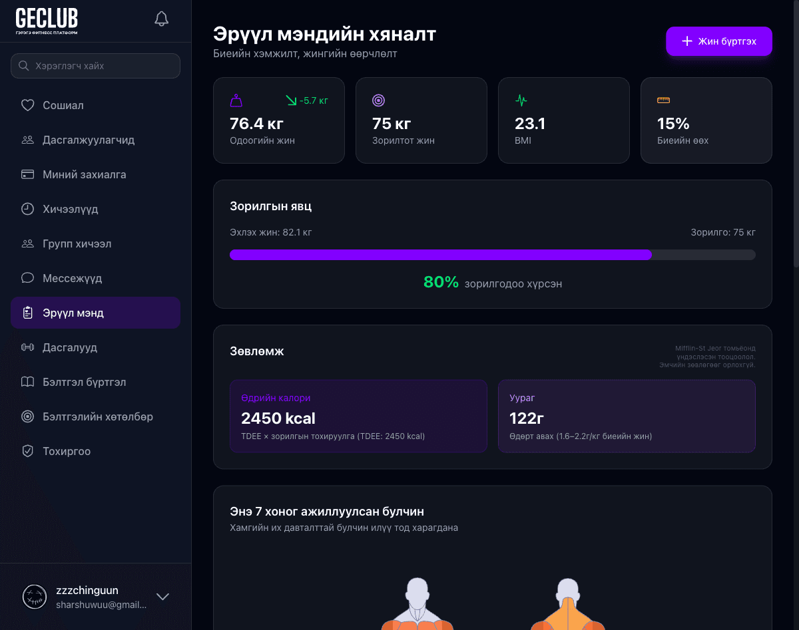Click the ruler icon on Биеийн өөх card

pos(663,100)
